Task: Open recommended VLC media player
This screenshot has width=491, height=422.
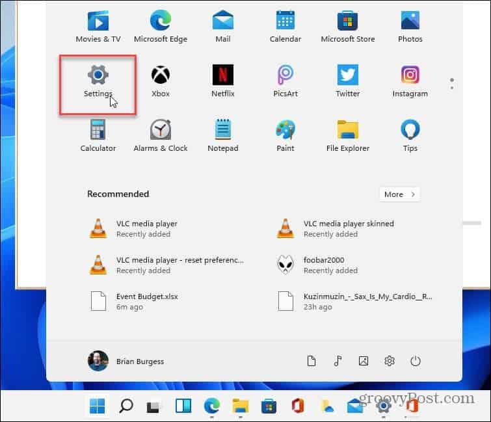Action: click(x=133, y=228)
